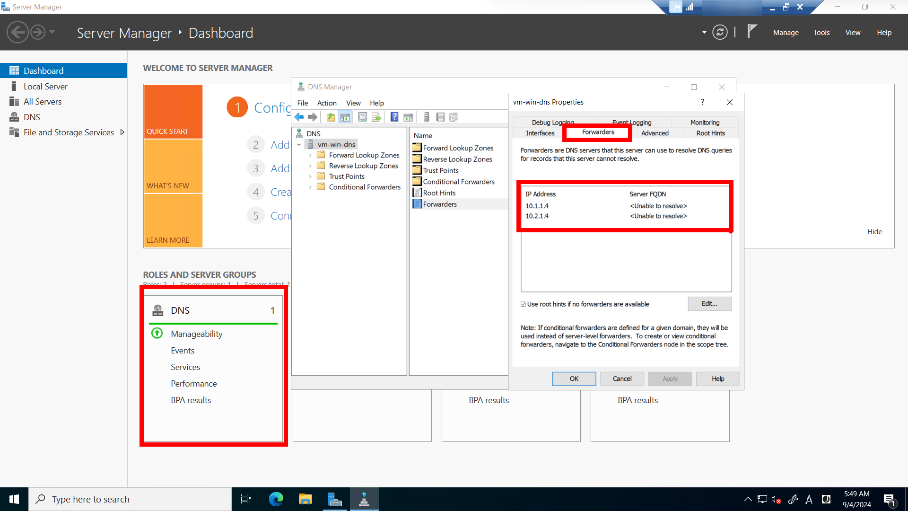Switch to the Forwarders tab

[x=598, y=132]
